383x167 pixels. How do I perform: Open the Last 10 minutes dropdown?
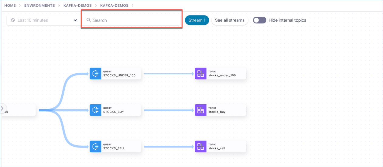click(x=43, y=20)
